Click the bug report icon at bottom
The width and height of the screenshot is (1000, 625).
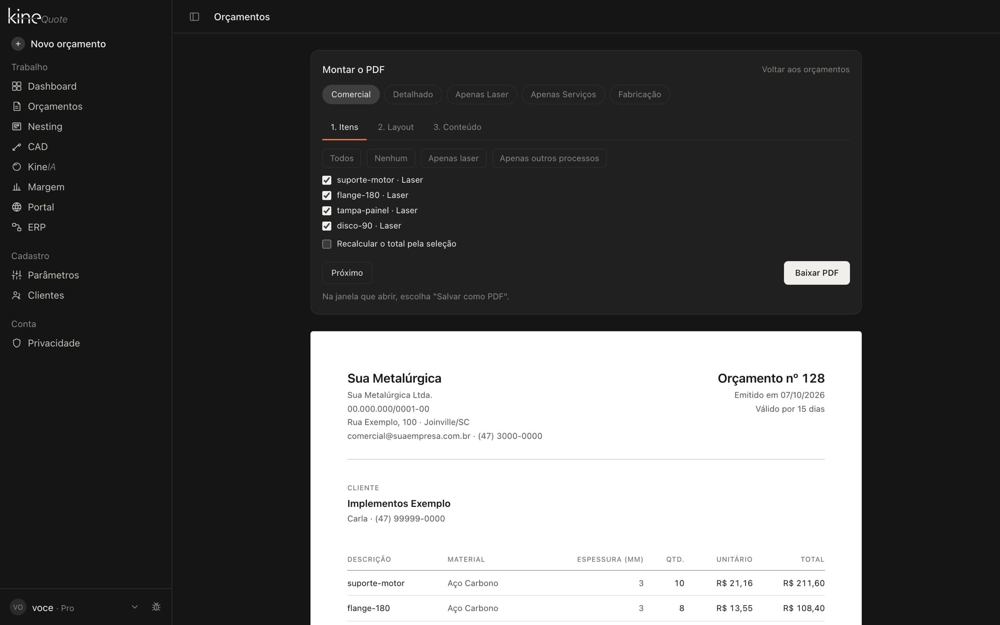(156, 606)
